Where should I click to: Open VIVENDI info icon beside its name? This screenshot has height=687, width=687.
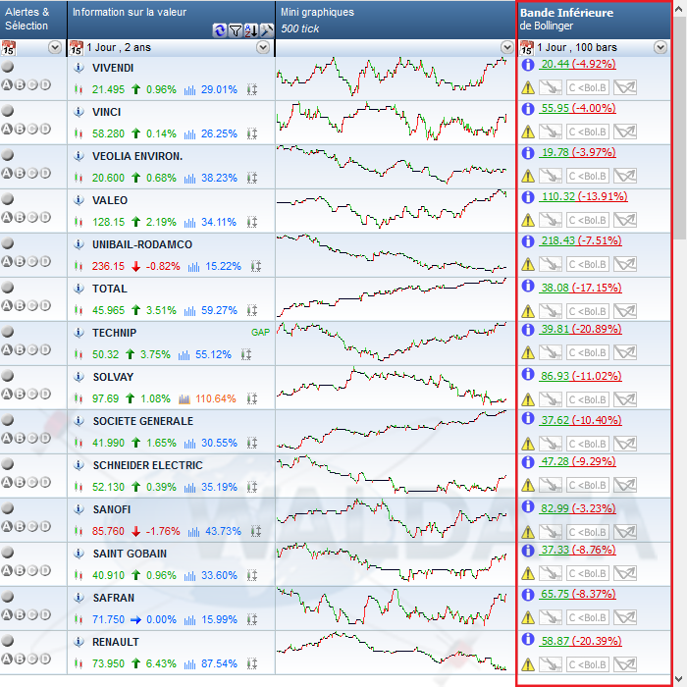pos(79,68)
